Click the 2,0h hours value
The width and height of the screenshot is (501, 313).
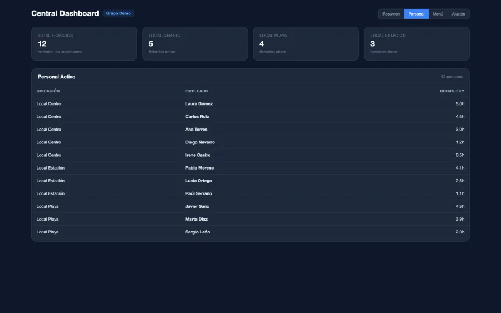point(460,232)
